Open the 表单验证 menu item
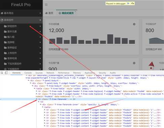164x128 pixels. pos(21,48)
